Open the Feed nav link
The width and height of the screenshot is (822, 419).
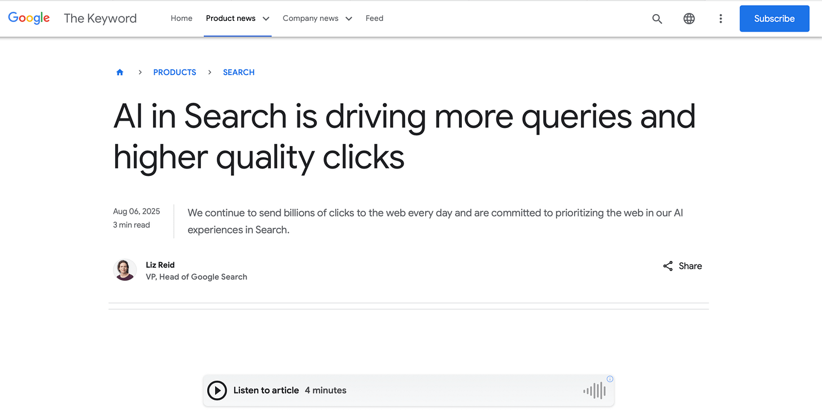[x=374, y=18]
